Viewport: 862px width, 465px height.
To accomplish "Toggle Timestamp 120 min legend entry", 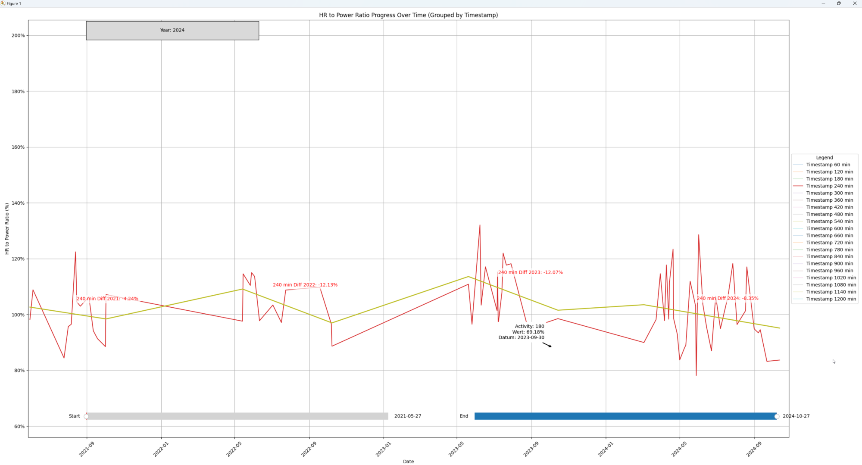I will coord(823,172).
